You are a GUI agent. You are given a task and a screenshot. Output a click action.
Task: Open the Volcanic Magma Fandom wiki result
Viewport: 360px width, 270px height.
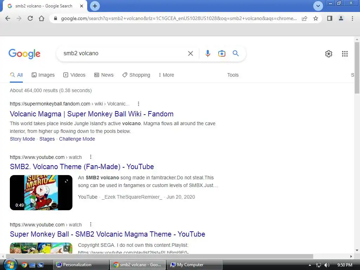tap(92, 114)
